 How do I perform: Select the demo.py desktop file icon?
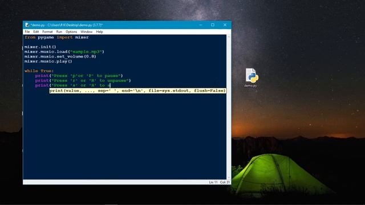point(252,75)
